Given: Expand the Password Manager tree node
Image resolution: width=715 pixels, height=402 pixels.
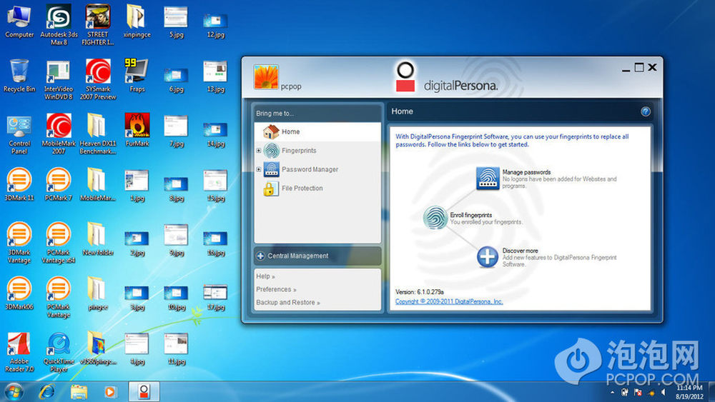Looking at the screenshot, I should click(x=259, y=169).
